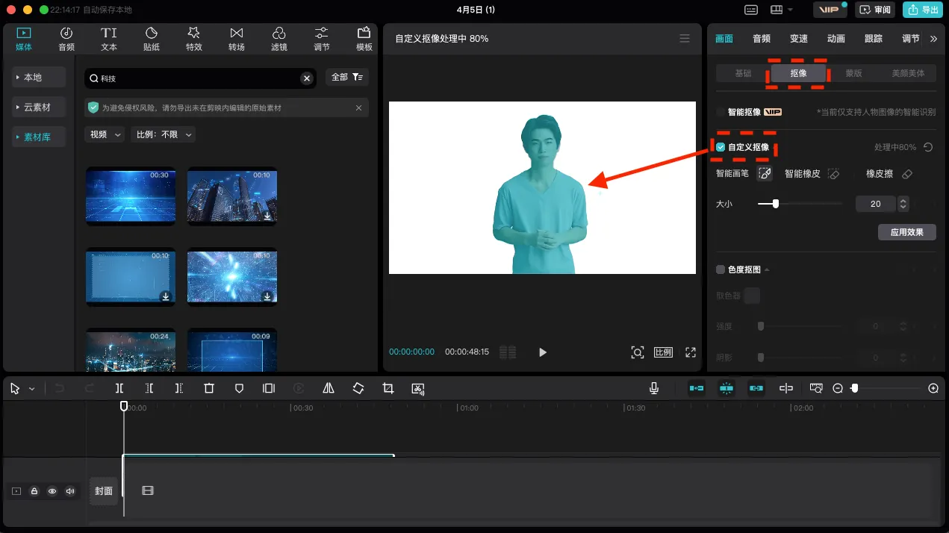
Task: Expand more property tabs with double chevron
Action: [x=933, y=39]
